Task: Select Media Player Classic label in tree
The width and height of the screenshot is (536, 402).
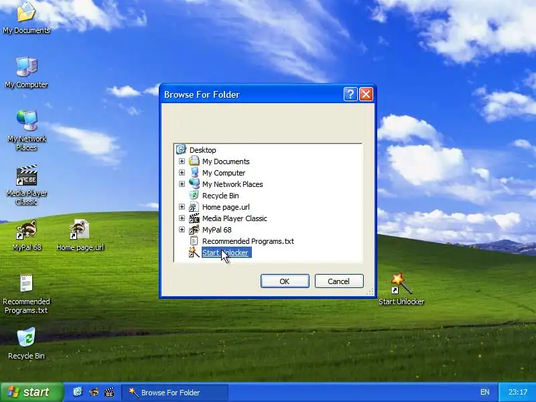Action: click(234, 218)
